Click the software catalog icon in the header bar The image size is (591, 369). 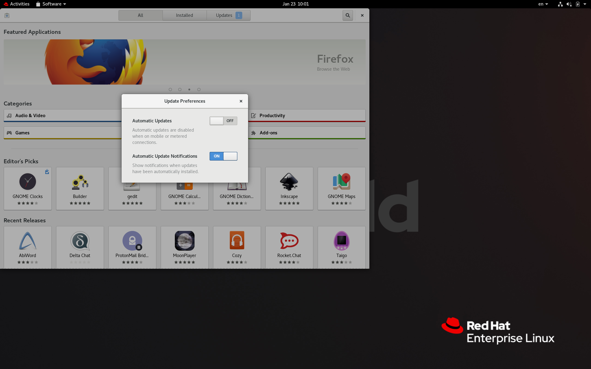click(7, 15)
